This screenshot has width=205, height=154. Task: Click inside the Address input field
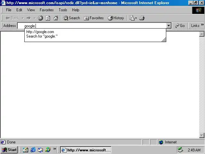92,26
